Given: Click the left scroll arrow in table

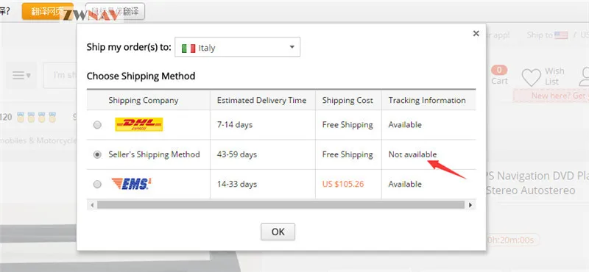Looking at the screenshot, I should (x=92, y=205).
